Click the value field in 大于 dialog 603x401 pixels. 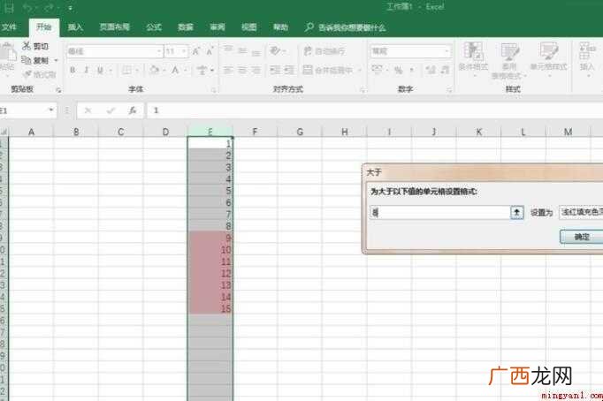(440, 212)
